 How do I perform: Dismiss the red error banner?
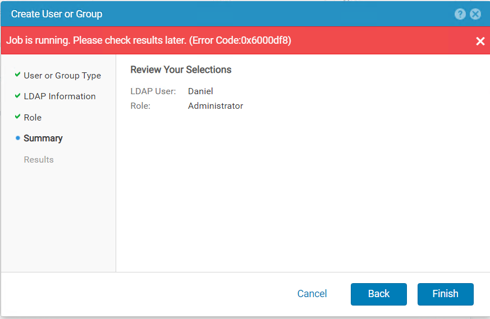pos(480,41)
